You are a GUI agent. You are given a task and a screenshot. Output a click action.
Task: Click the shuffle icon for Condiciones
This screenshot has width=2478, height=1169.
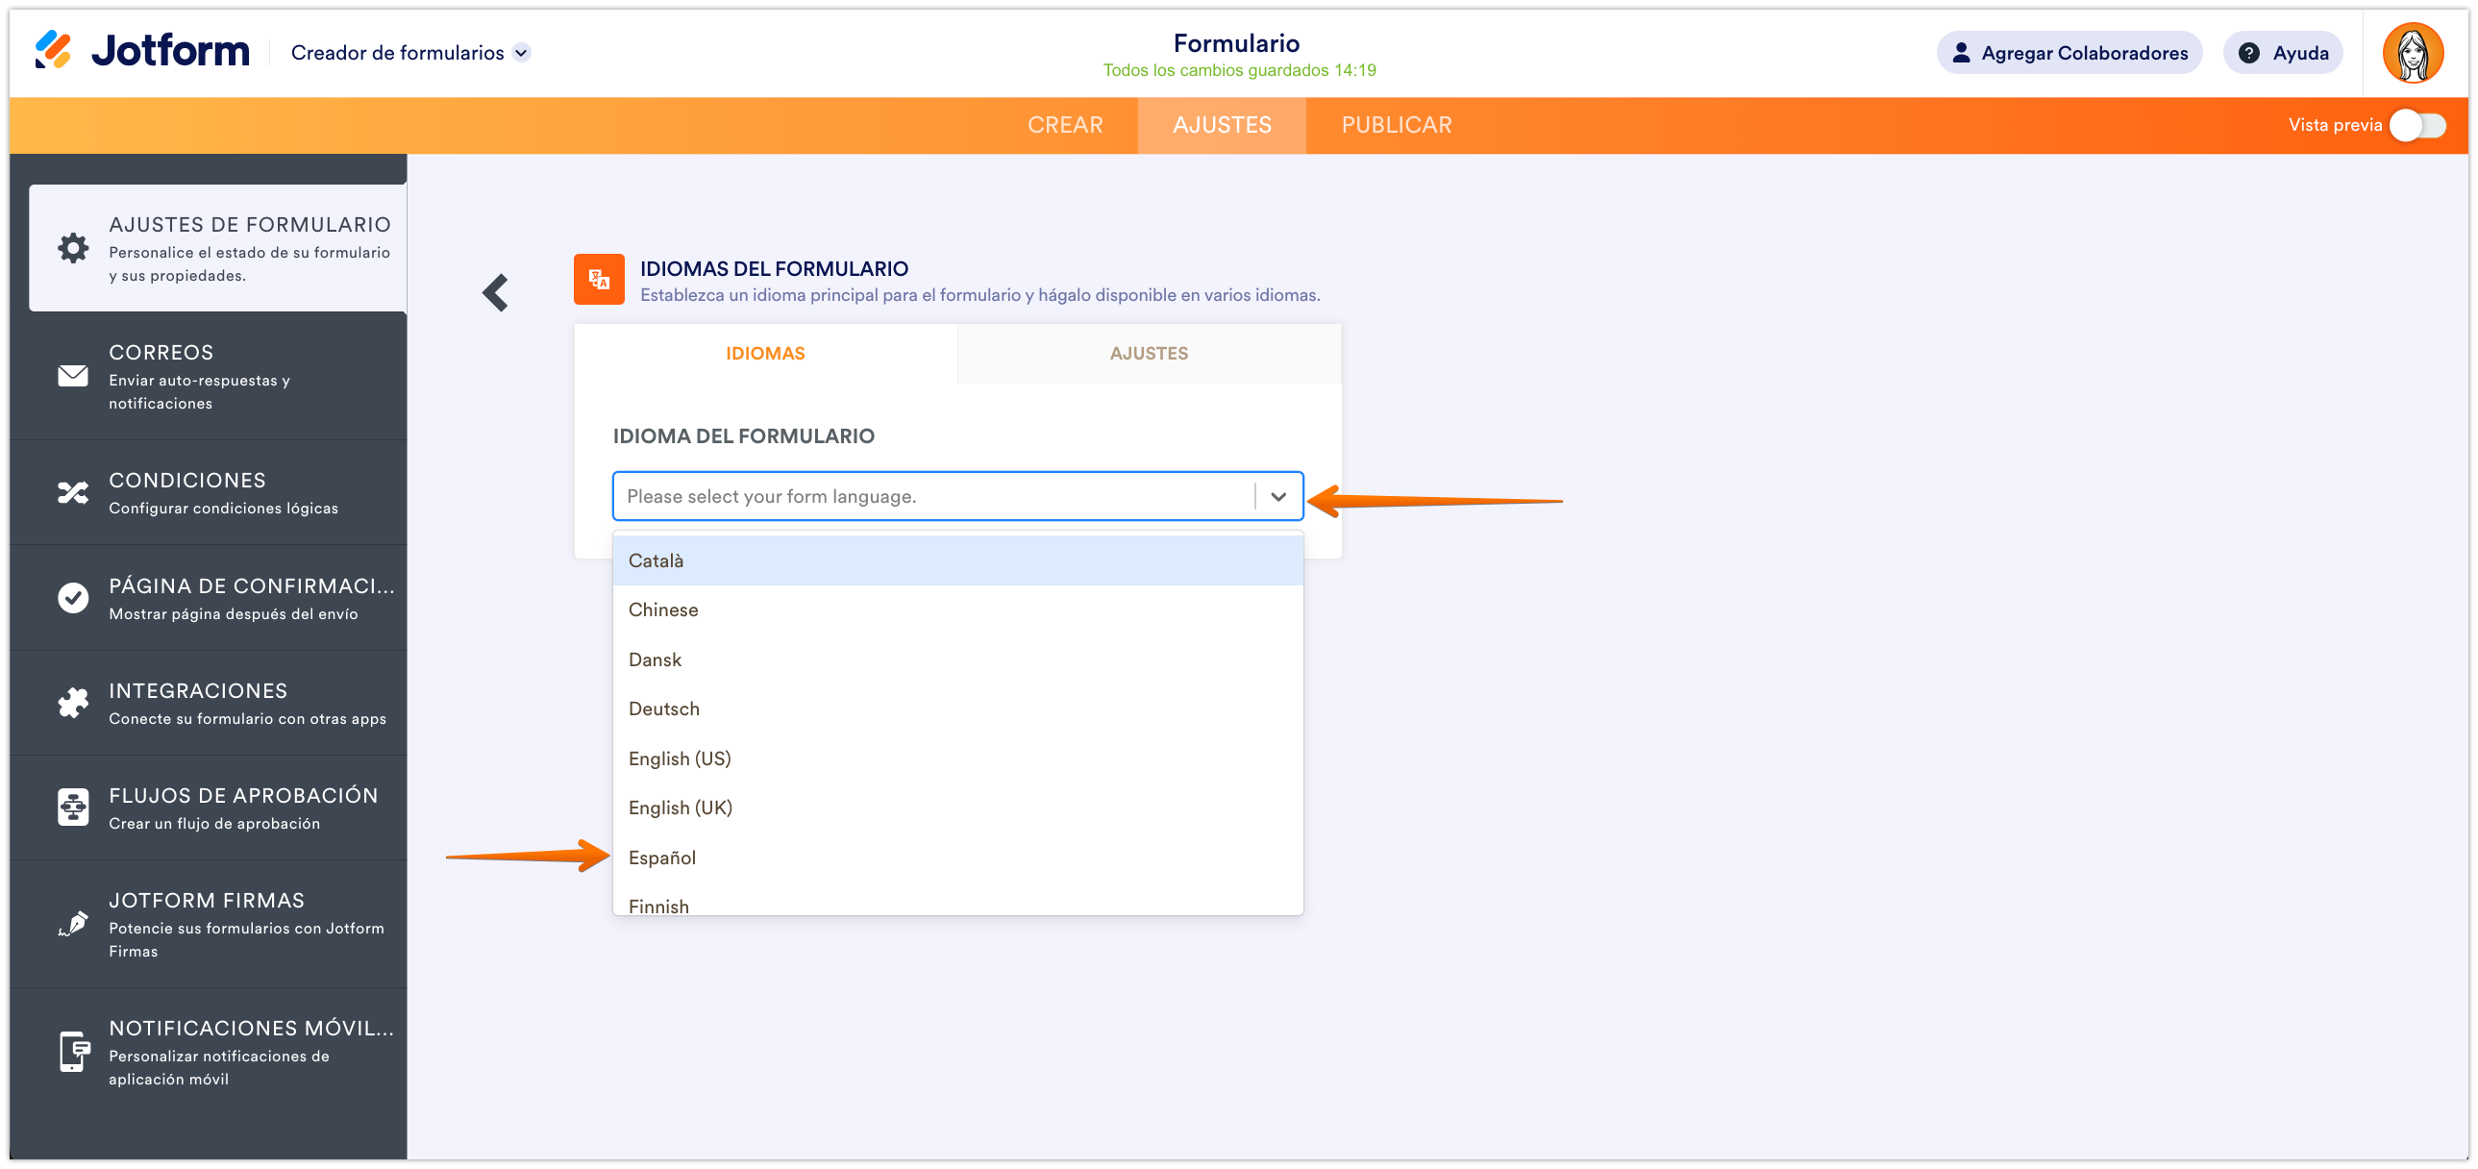73,493
